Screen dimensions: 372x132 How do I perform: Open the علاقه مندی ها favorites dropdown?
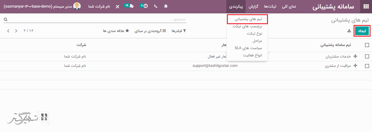(116, 31)
